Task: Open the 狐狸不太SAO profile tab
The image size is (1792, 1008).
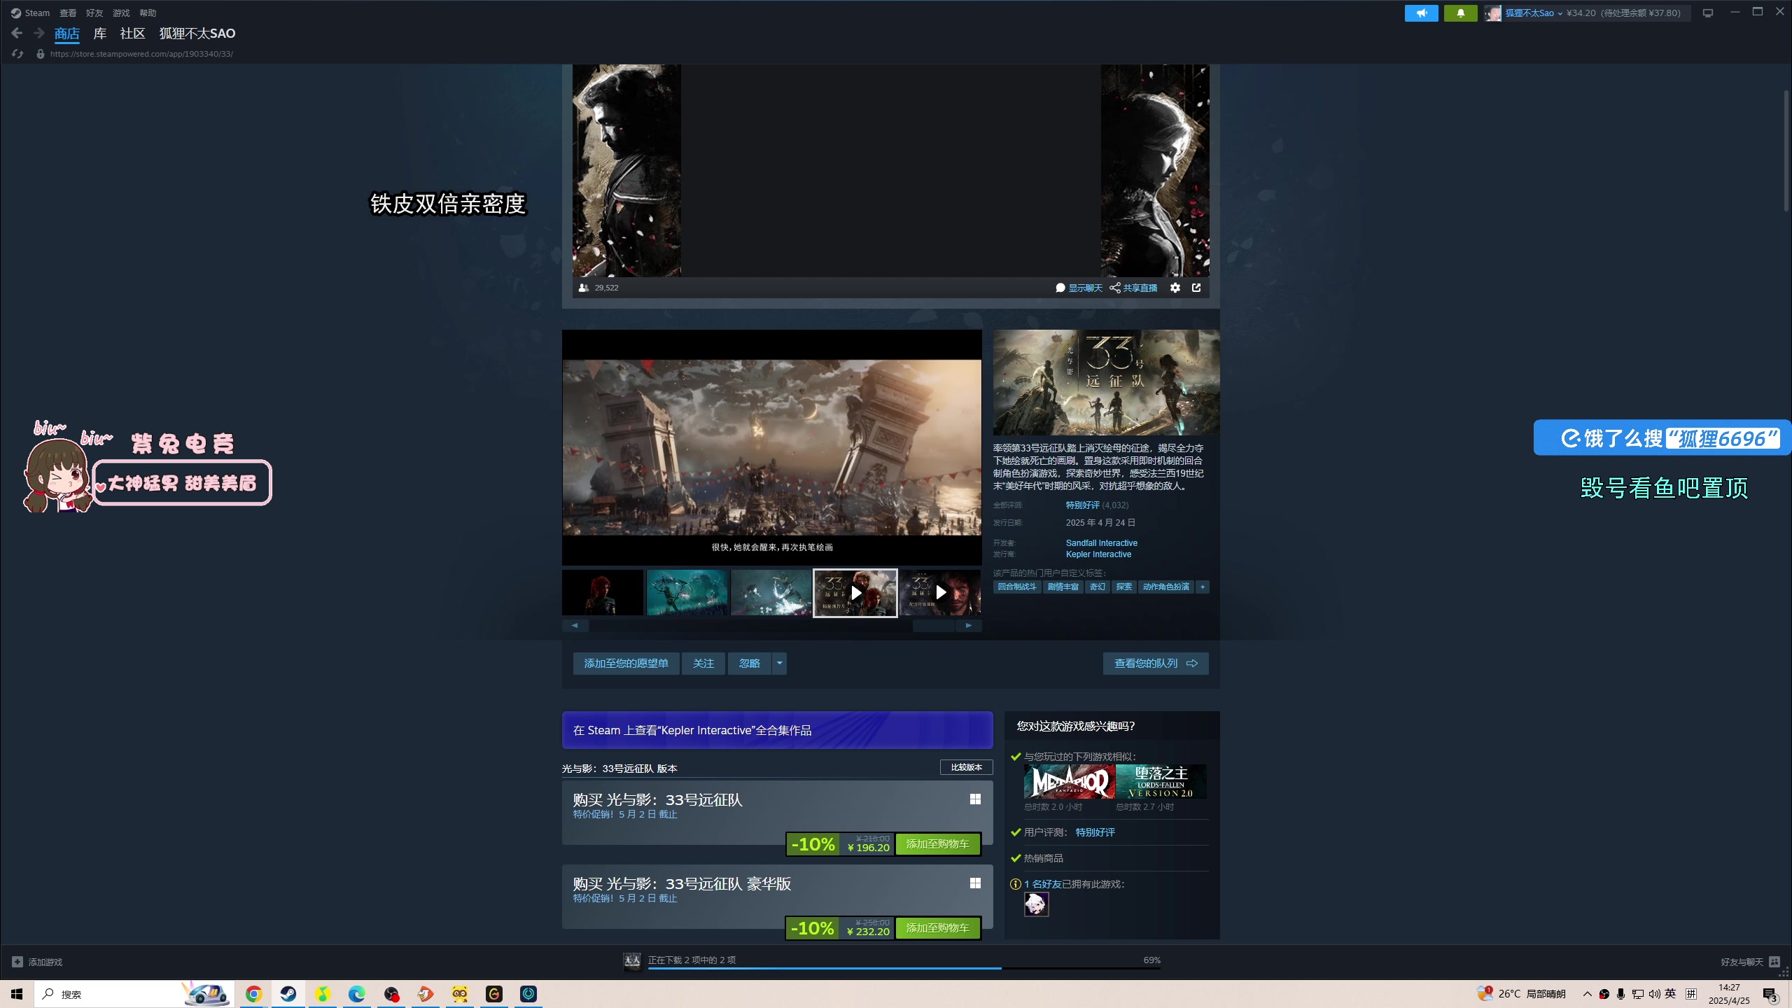Action: coord(197,34)
